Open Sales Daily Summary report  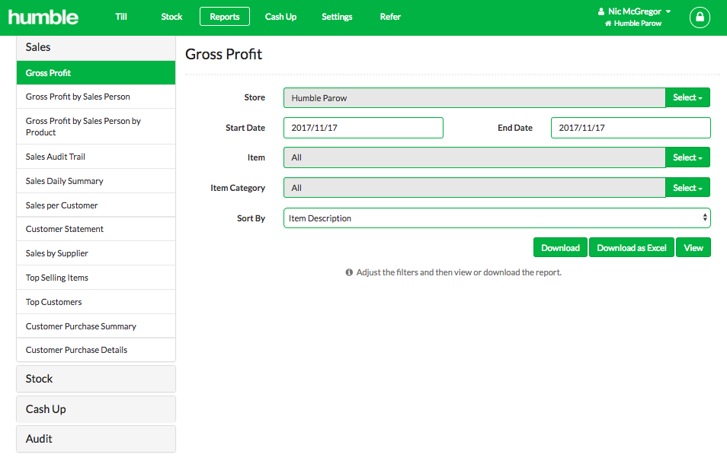96,181
